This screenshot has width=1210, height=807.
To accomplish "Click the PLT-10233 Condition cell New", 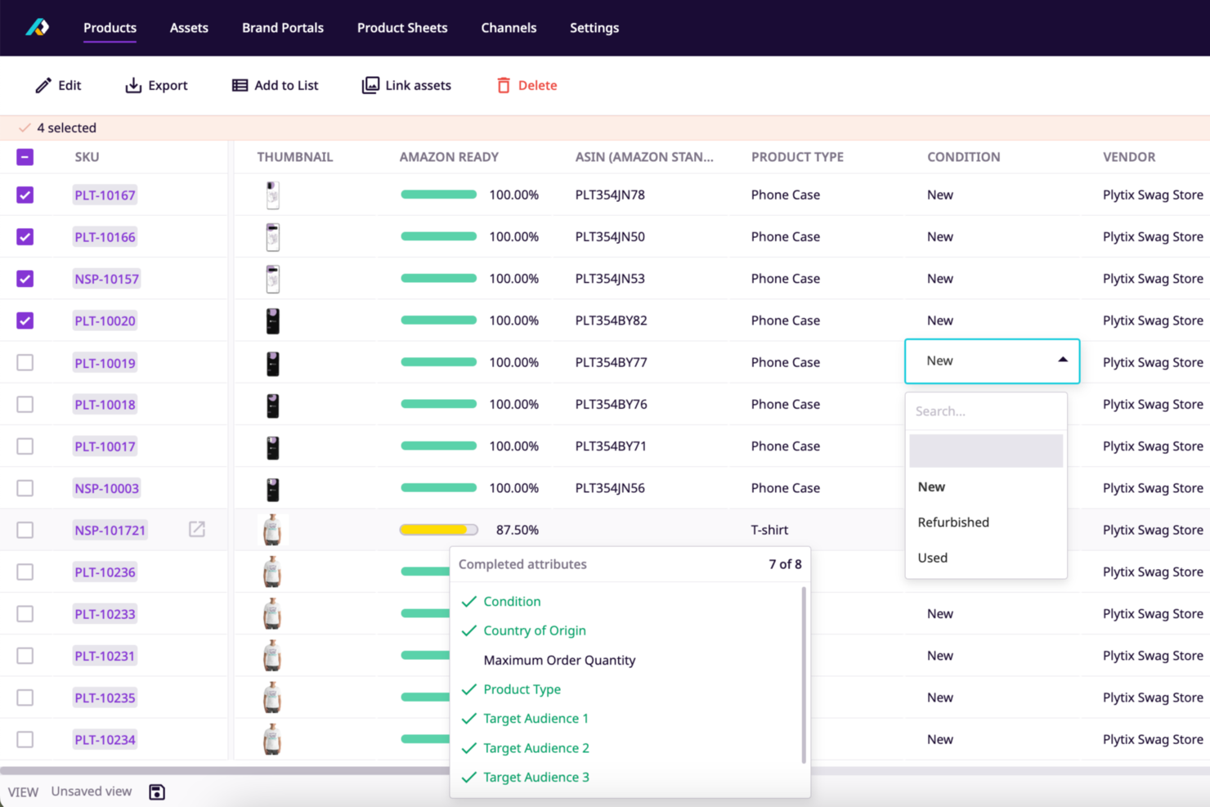I will point(940,614).
